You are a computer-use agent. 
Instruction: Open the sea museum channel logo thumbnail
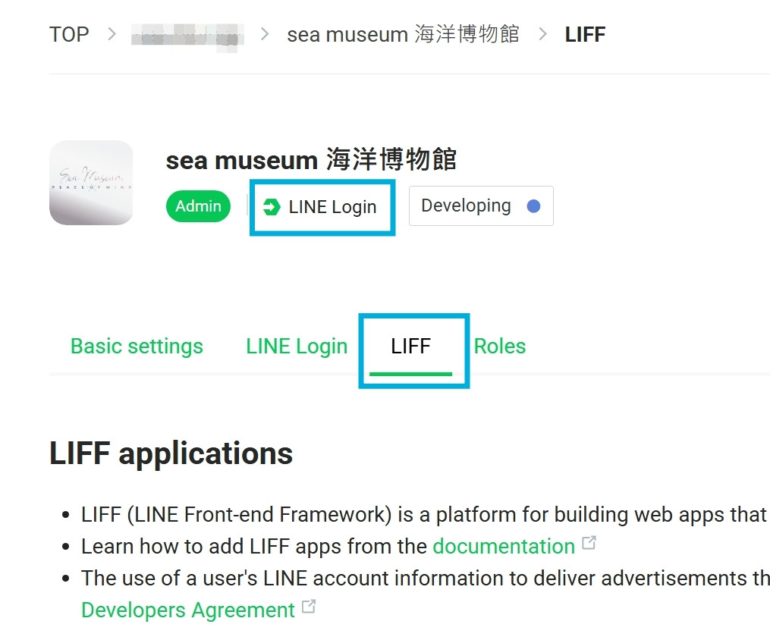[x=91, y=183]
